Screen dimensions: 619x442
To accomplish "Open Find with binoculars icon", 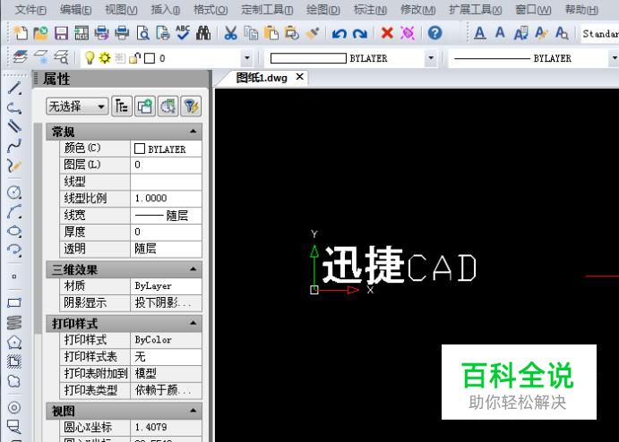I will (203, 33).
